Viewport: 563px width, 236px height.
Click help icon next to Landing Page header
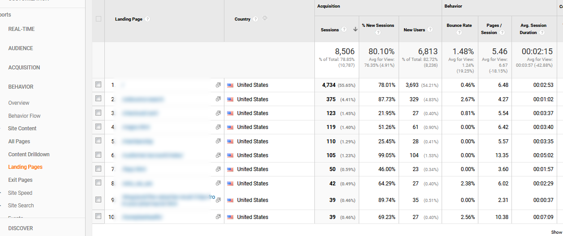148,19
